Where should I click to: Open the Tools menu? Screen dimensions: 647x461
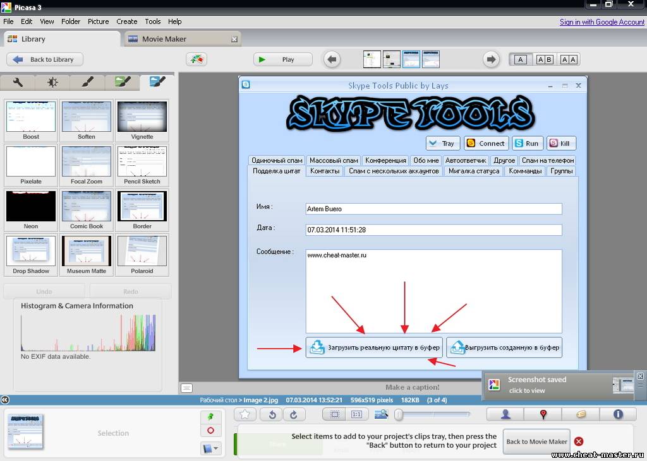[152, 21]
